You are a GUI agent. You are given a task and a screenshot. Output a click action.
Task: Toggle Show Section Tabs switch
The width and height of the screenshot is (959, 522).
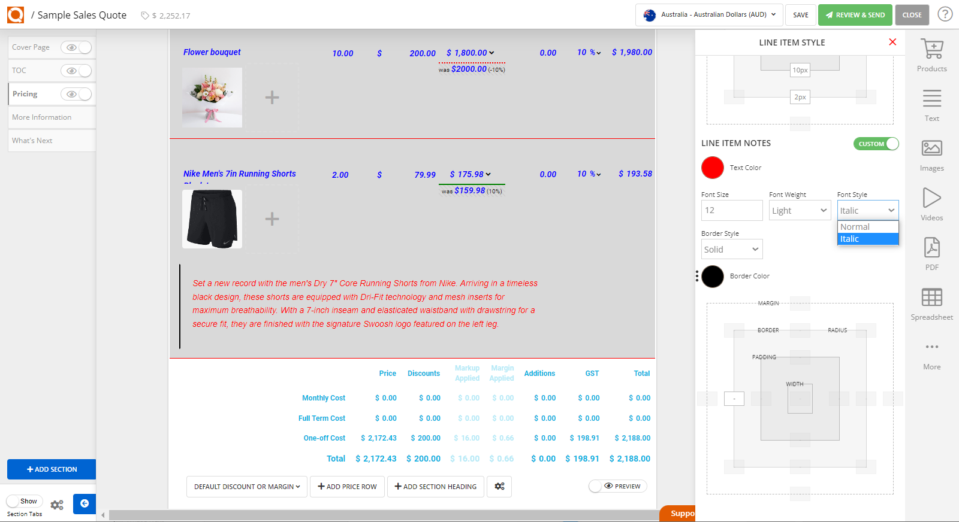click(25, 501)
